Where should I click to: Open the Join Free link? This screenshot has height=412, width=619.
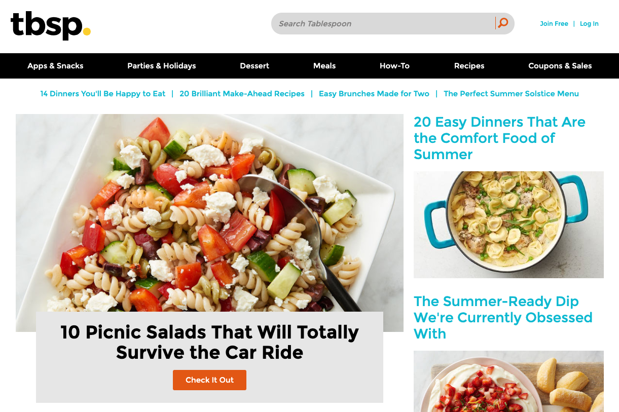554,24
